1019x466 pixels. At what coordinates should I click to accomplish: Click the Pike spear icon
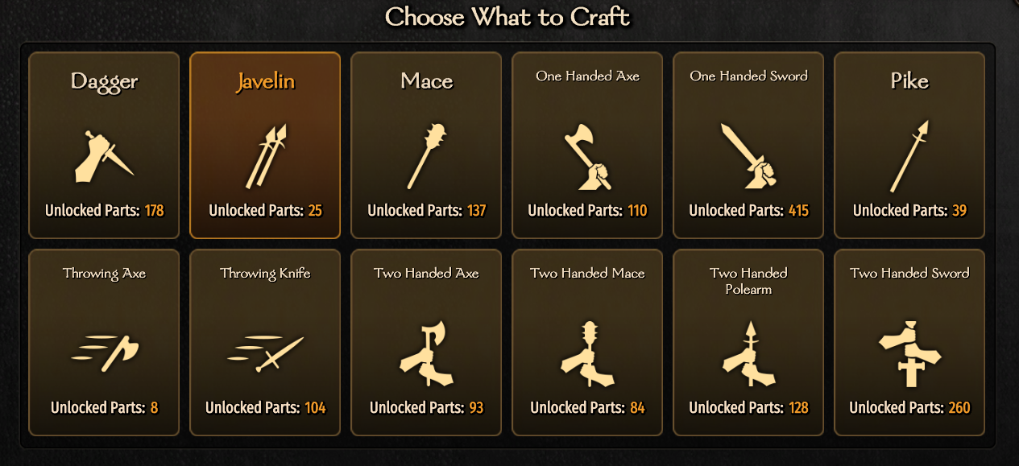coord(909,155)
